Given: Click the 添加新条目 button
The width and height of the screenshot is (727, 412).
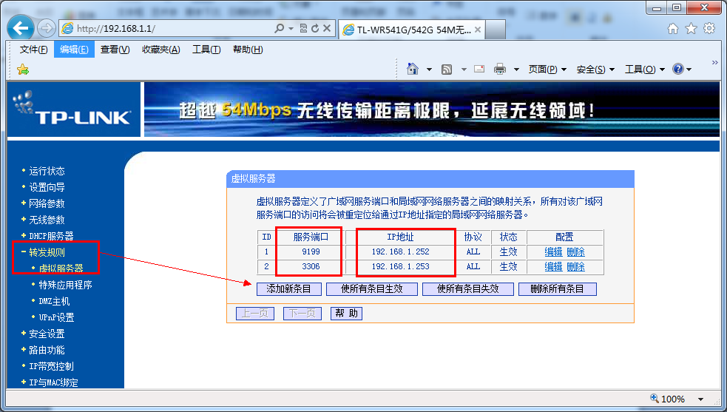Looking at the screenshot, I should (x=288, y=288).
